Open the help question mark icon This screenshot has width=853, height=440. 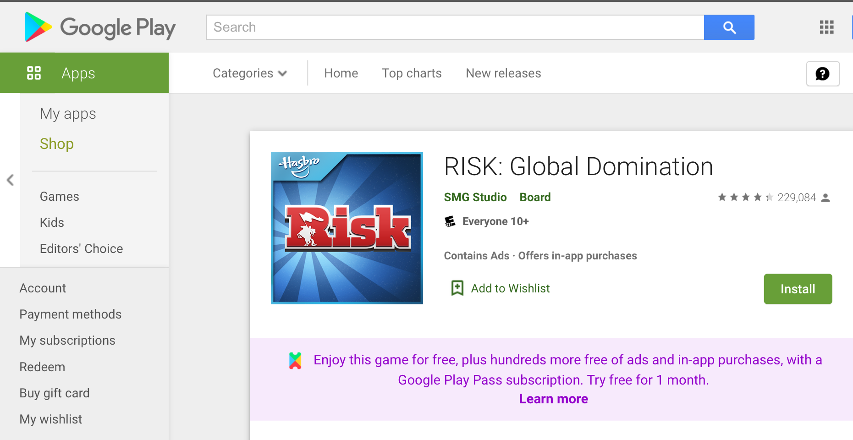pyautogui.click(x=823, y=74)
